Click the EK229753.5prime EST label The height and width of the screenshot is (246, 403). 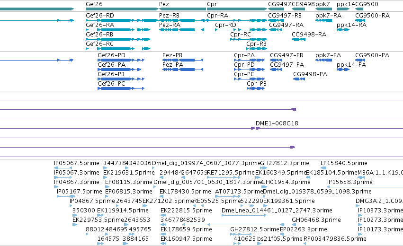click(x=98, y=220)
